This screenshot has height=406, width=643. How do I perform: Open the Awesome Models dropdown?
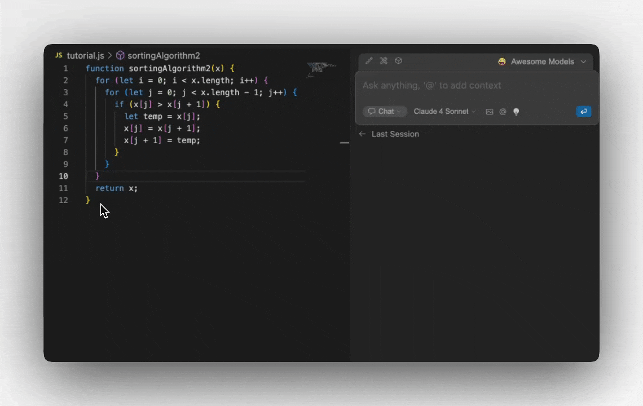543,61
